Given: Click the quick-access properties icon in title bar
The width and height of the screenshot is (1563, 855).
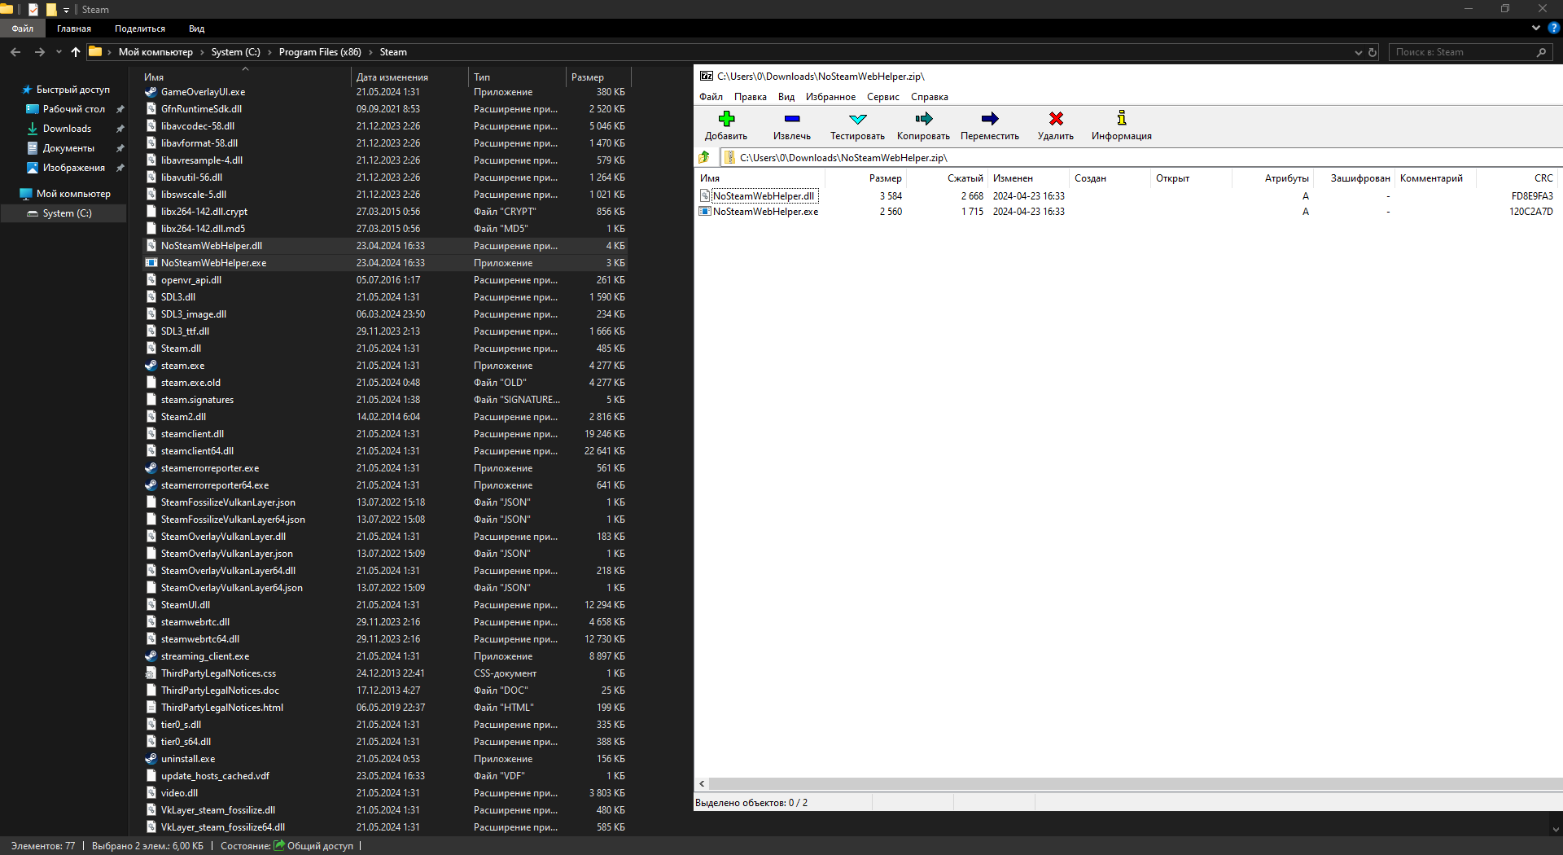Looking at the screenshot, I should pos(33,10).
